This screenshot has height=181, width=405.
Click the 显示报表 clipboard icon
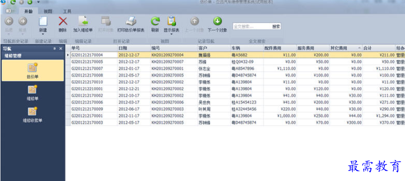point(171,21)
